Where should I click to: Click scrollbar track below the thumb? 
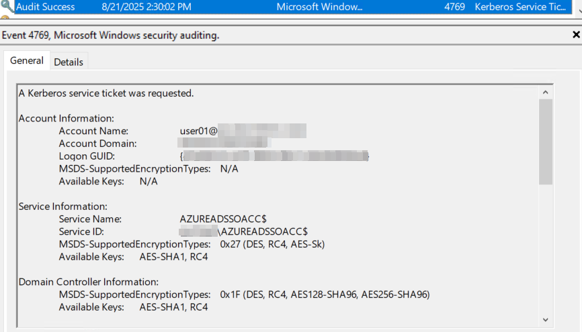click(546, 248)
